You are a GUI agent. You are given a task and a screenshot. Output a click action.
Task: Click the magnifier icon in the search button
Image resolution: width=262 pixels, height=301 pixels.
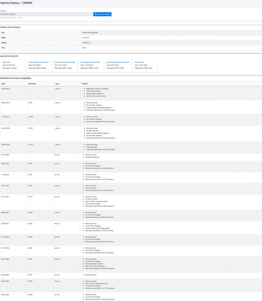tap(95, 14)
